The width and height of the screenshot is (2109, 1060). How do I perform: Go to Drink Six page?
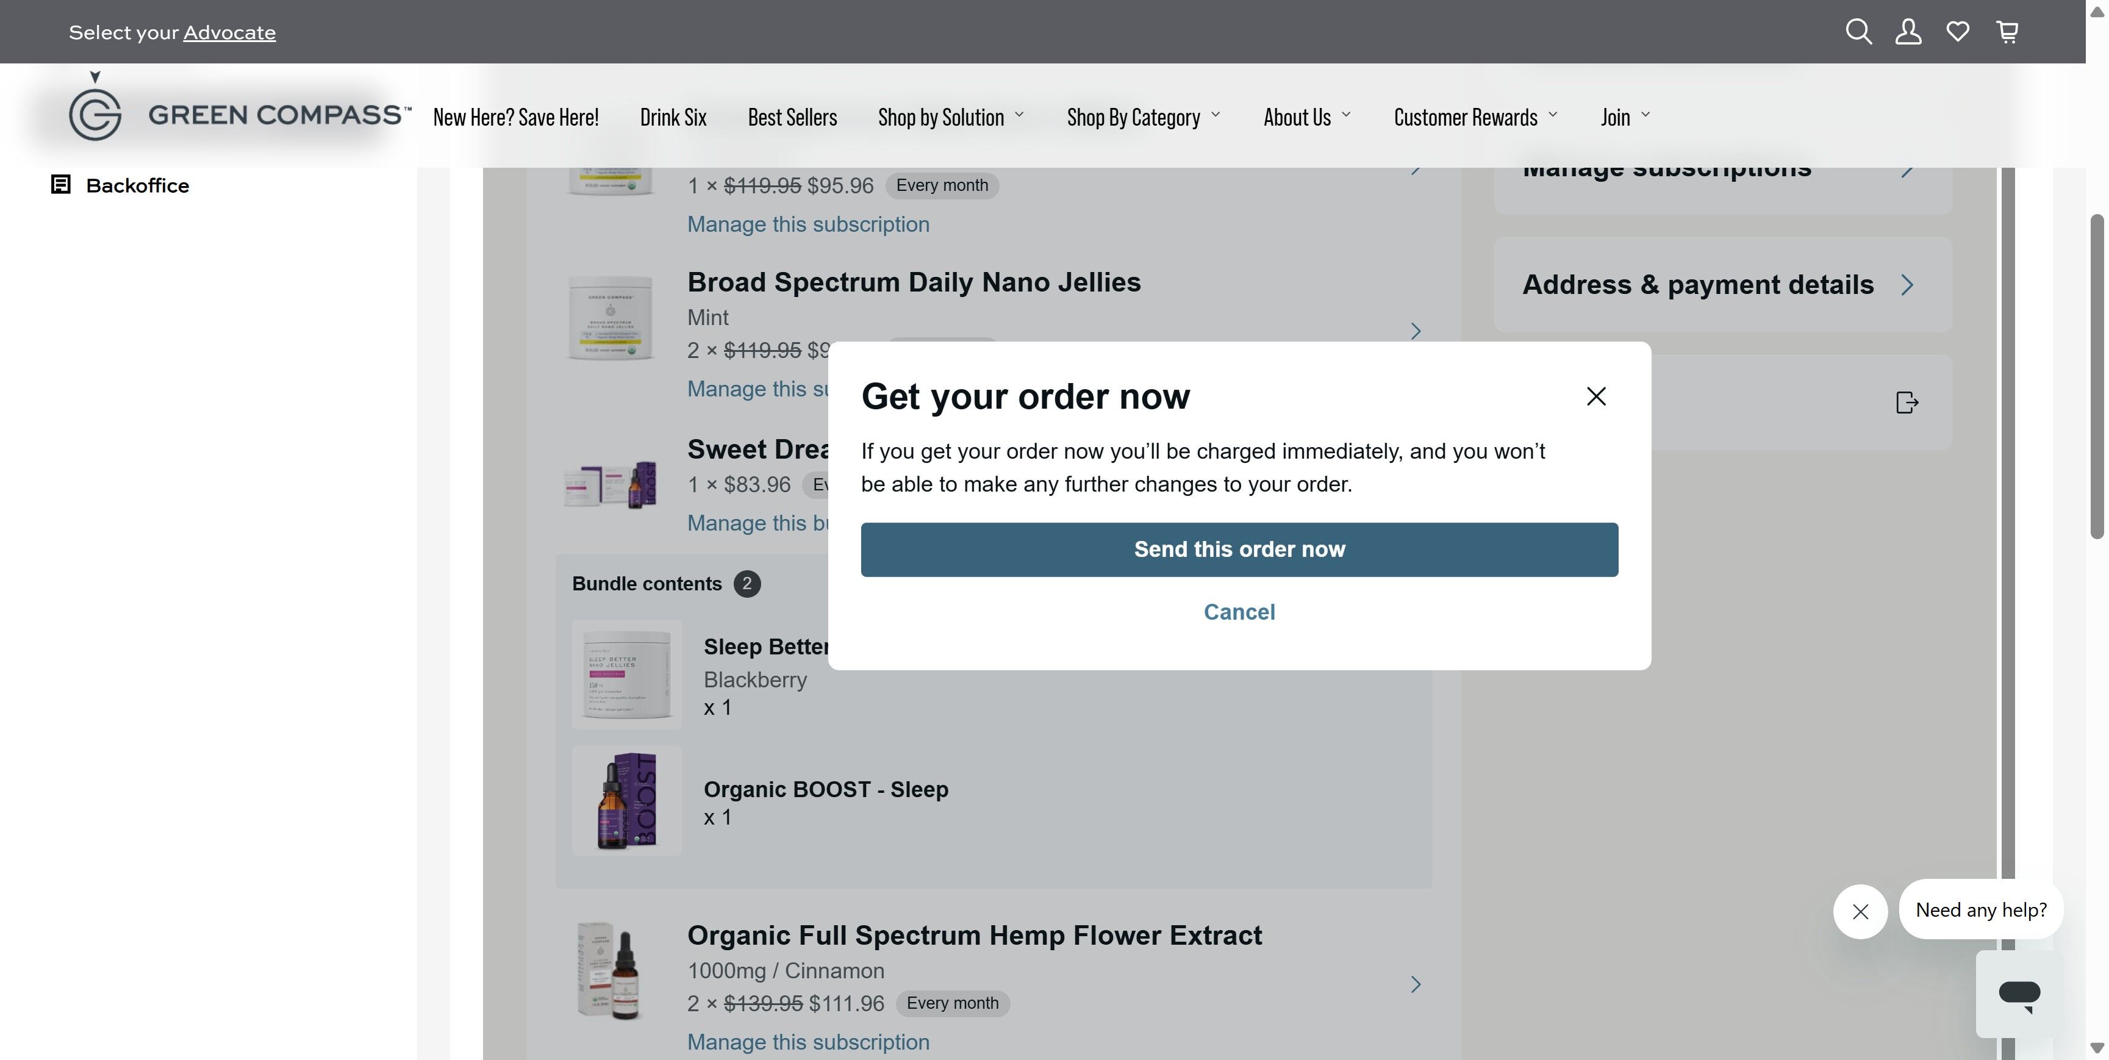[673, 117]
